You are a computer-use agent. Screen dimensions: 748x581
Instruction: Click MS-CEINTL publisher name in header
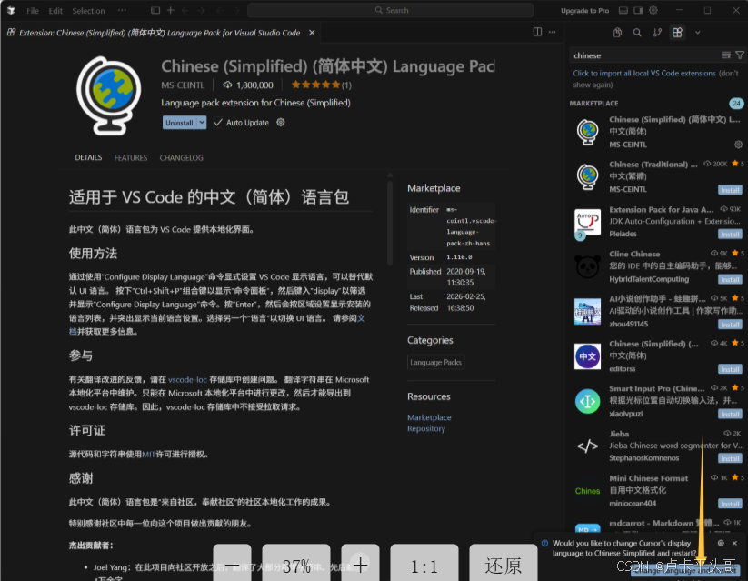[x=183, y=85]
